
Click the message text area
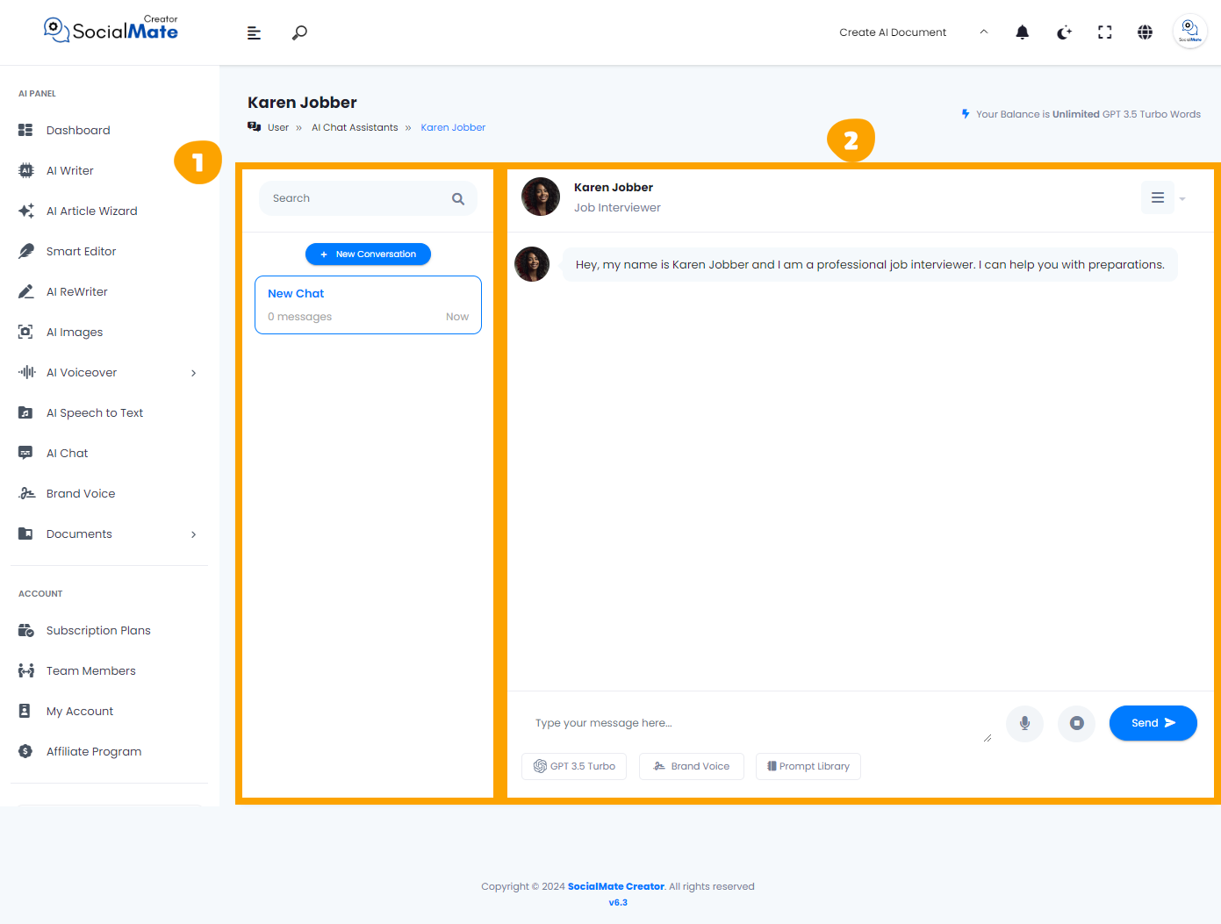click(x=758, y=724)
